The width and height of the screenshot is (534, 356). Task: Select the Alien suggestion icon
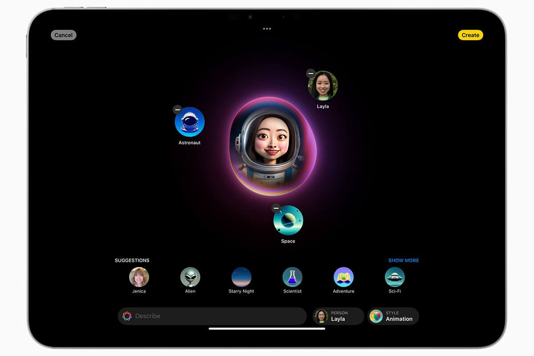[190, 276]
